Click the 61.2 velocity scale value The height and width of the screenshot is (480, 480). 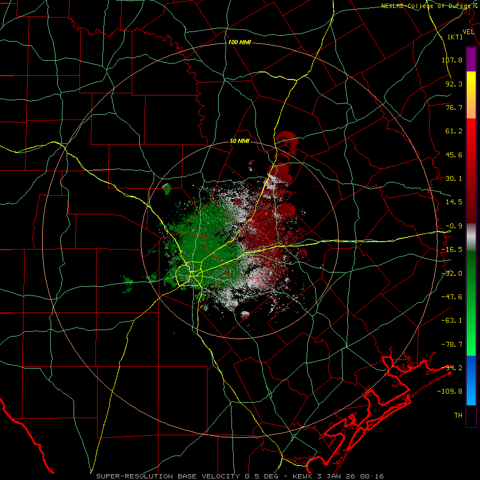click(x=454, y=131)
